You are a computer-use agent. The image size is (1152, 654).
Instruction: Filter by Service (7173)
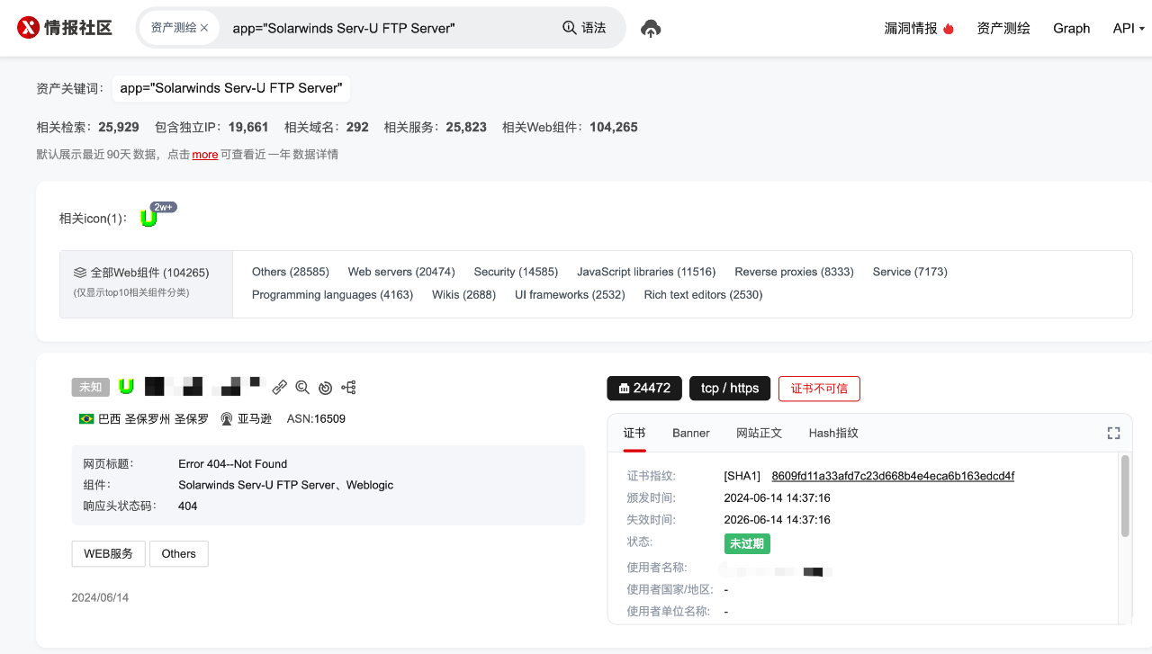[x=910, y=272]
